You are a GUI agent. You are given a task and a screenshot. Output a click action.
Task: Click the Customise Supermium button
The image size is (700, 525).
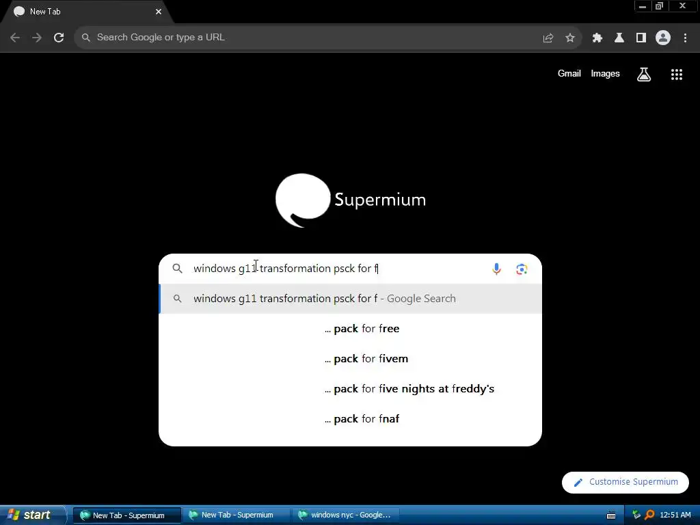625,482
